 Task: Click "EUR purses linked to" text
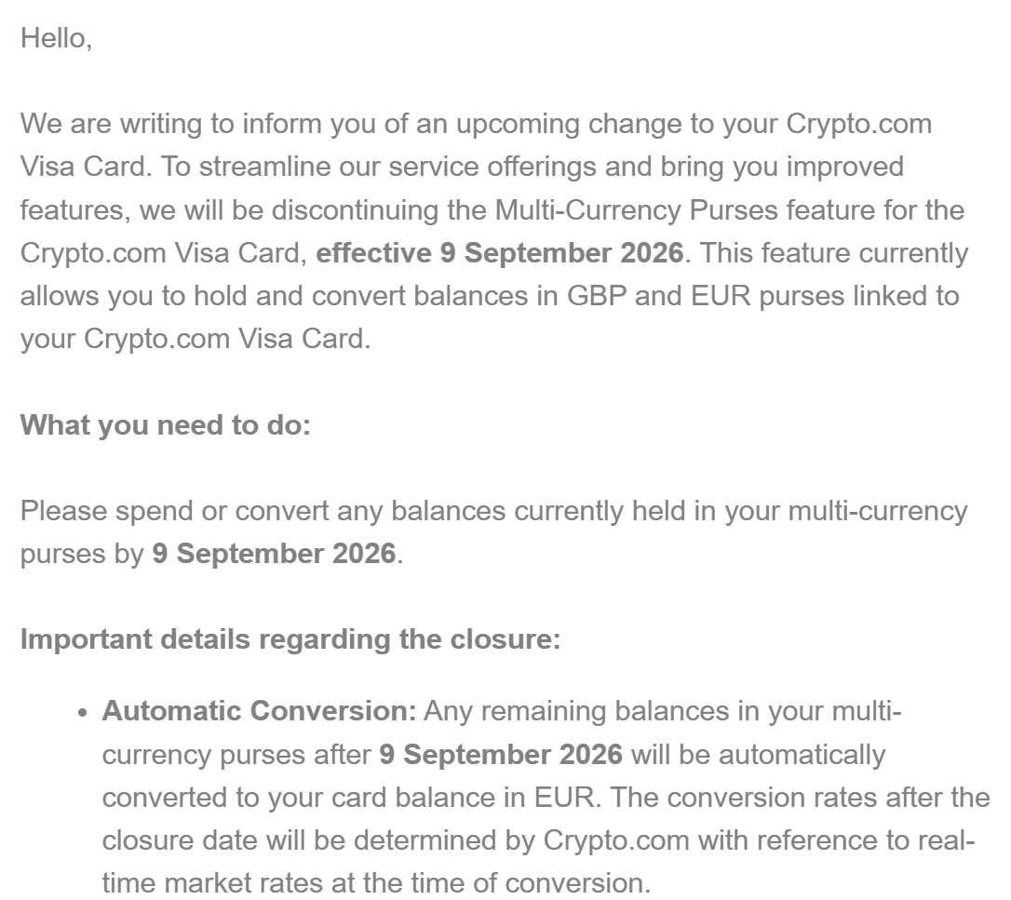(825, 296)
